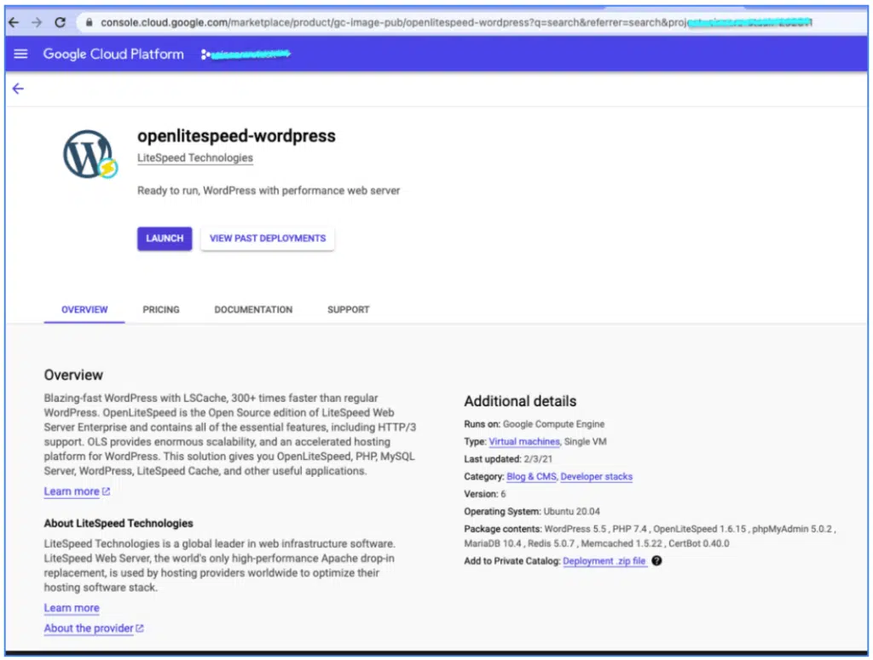Click the 'Version: 6' line
Screen dimensions: 873x660
[485, 494]
